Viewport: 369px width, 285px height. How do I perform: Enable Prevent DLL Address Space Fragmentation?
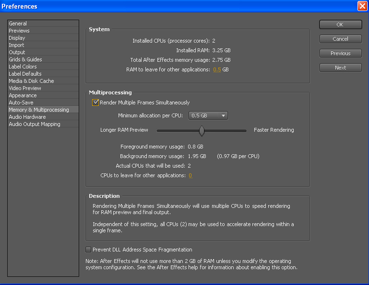88,250
